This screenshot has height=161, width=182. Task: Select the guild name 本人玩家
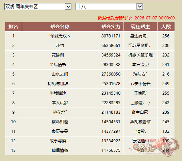pos(60,103)
